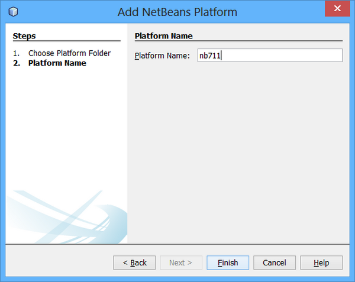Select the Choose Platform Folder step
The height and width of the screenshot is (282, 355).
[69, 53]
